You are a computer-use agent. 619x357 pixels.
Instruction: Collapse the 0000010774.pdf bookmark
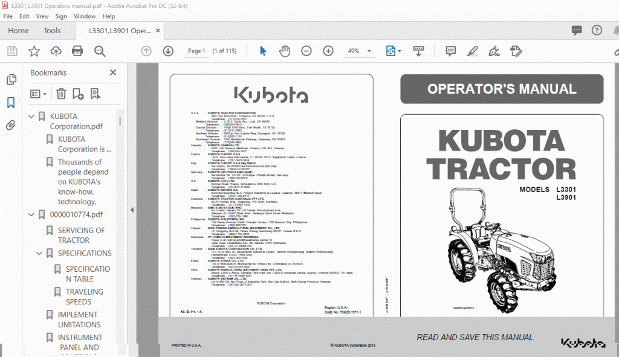(31, 214)
